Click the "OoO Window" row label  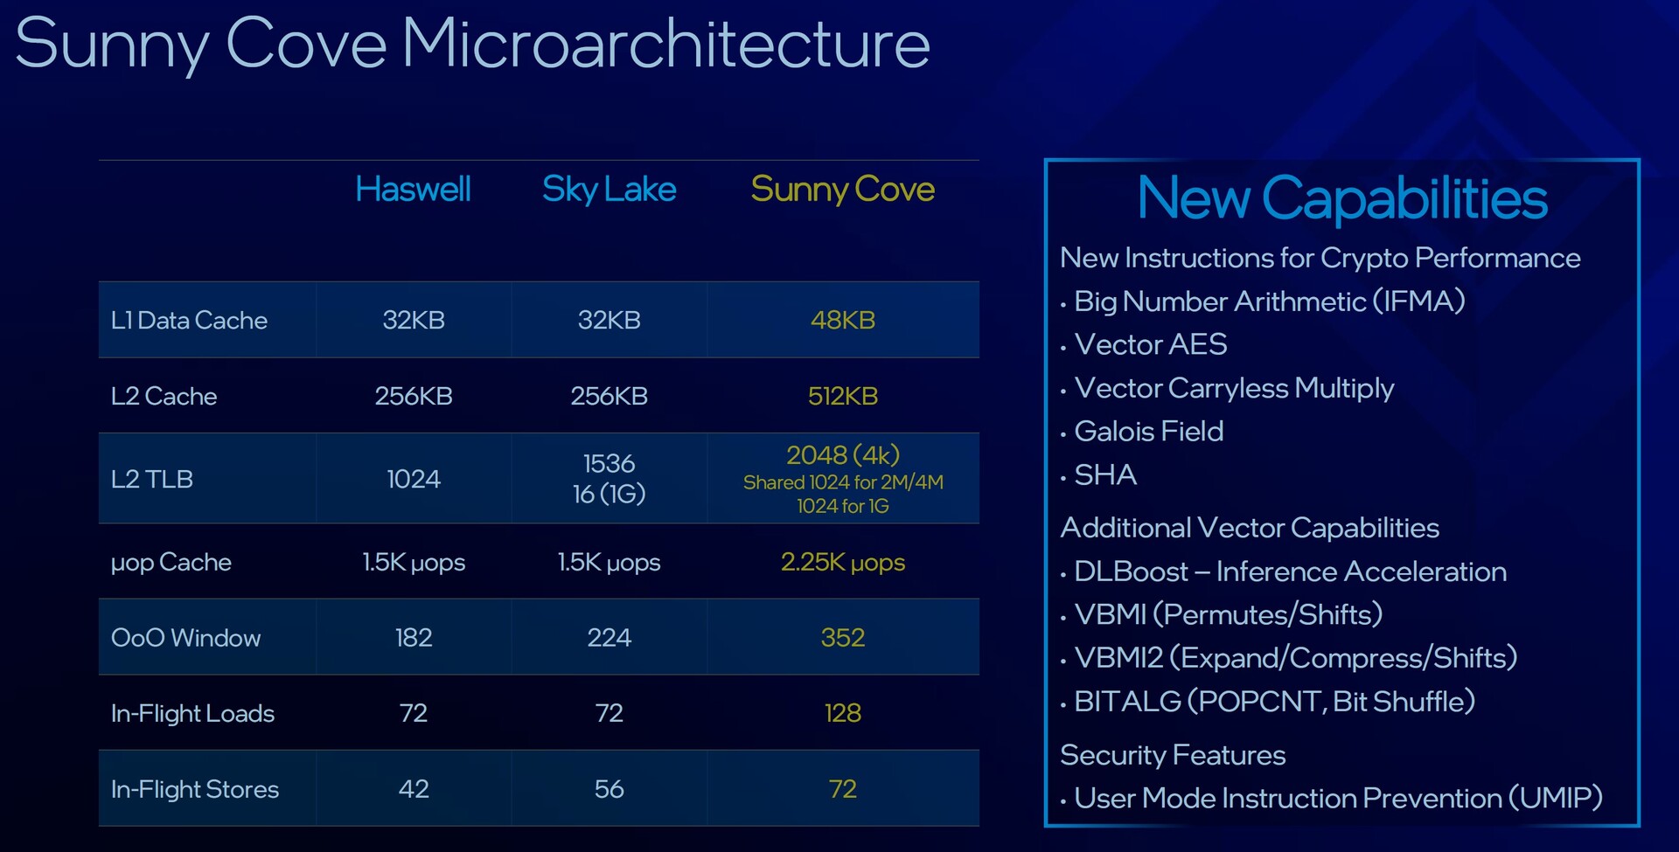(185, 638)
